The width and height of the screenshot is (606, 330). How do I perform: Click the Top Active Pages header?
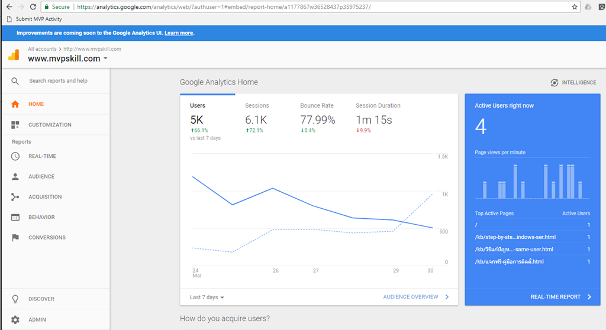pyautogui.click(x=494, y=213)
